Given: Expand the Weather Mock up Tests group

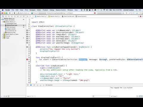Looking at the screenshot, I should 3,34.
